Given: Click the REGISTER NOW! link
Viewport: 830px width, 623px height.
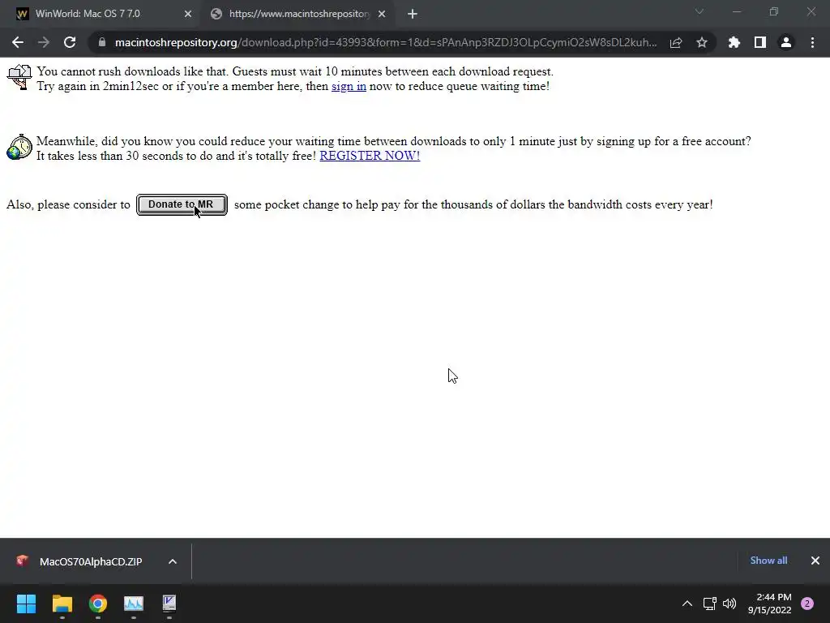Looking at the screenshot, I should point(370,156).
